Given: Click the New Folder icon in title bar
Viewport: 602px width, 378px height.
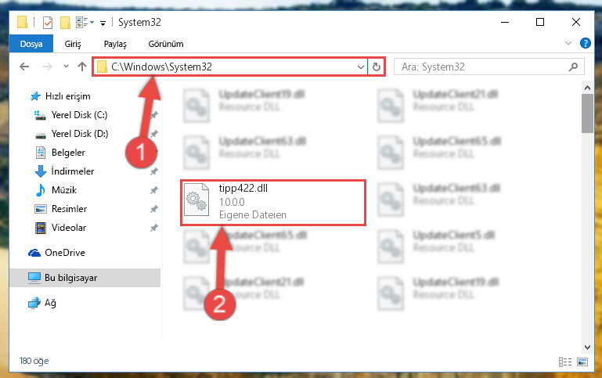Looking at the screenshot, I should click(x=65, y=23).
